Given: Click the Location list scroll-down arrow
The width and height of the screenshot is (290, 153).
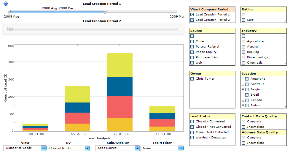Looking at the screenshot, I should (285, 106).
